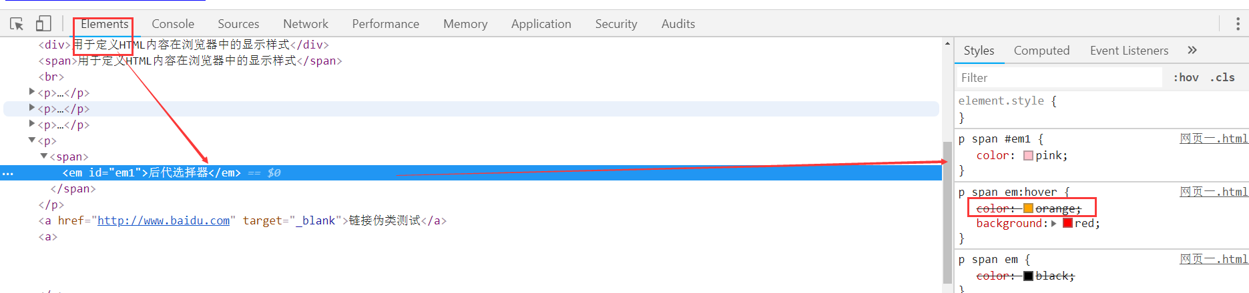Collapse the open span element node
Viewport: 1249px width, 293px height.
coord(44,156)
